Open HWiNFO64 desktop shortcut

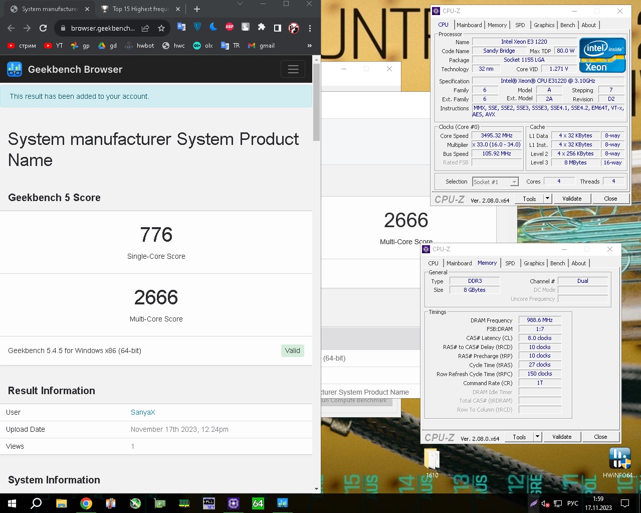(620, 462)
